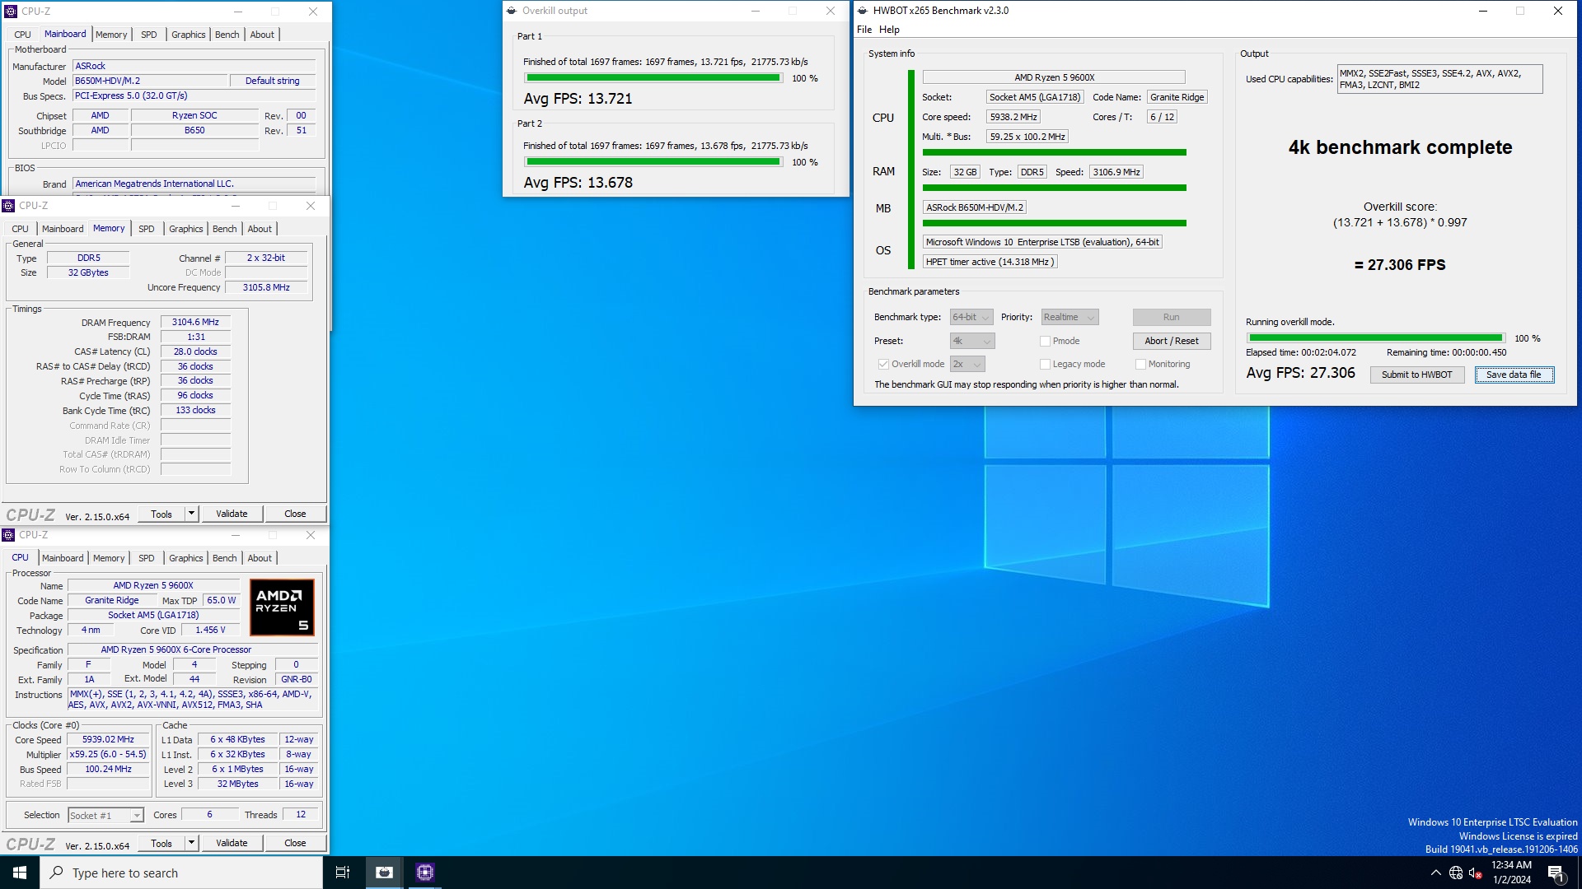
Task: Click the AMD Ryzen 5 logo
Action: 282,607
